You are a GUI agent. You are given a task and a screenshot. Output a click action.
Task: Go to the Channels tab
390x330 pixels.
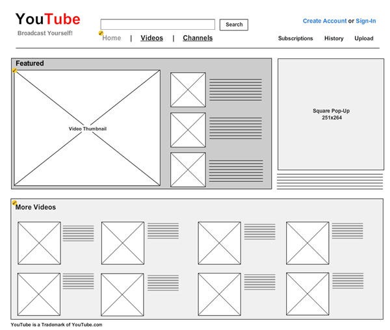point(198,38)
